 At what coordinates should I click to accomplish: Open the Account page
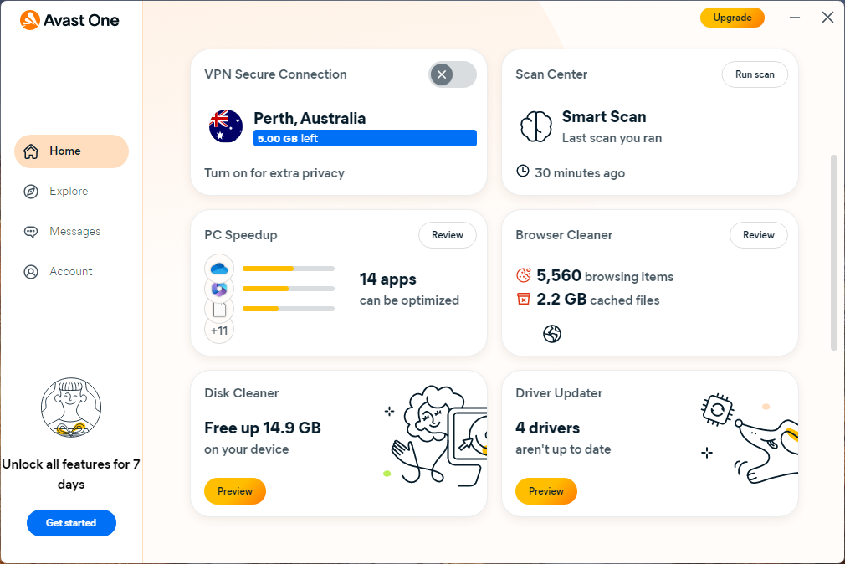71,272
